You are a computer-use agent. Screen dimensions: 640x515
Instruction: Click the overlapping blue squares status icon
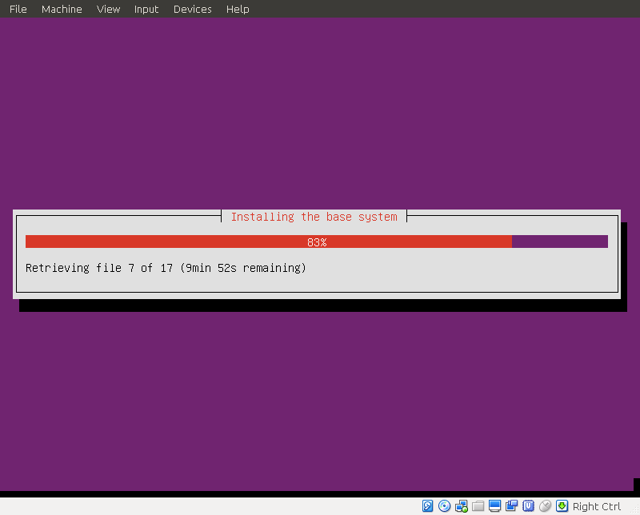(x=512, y=506)
